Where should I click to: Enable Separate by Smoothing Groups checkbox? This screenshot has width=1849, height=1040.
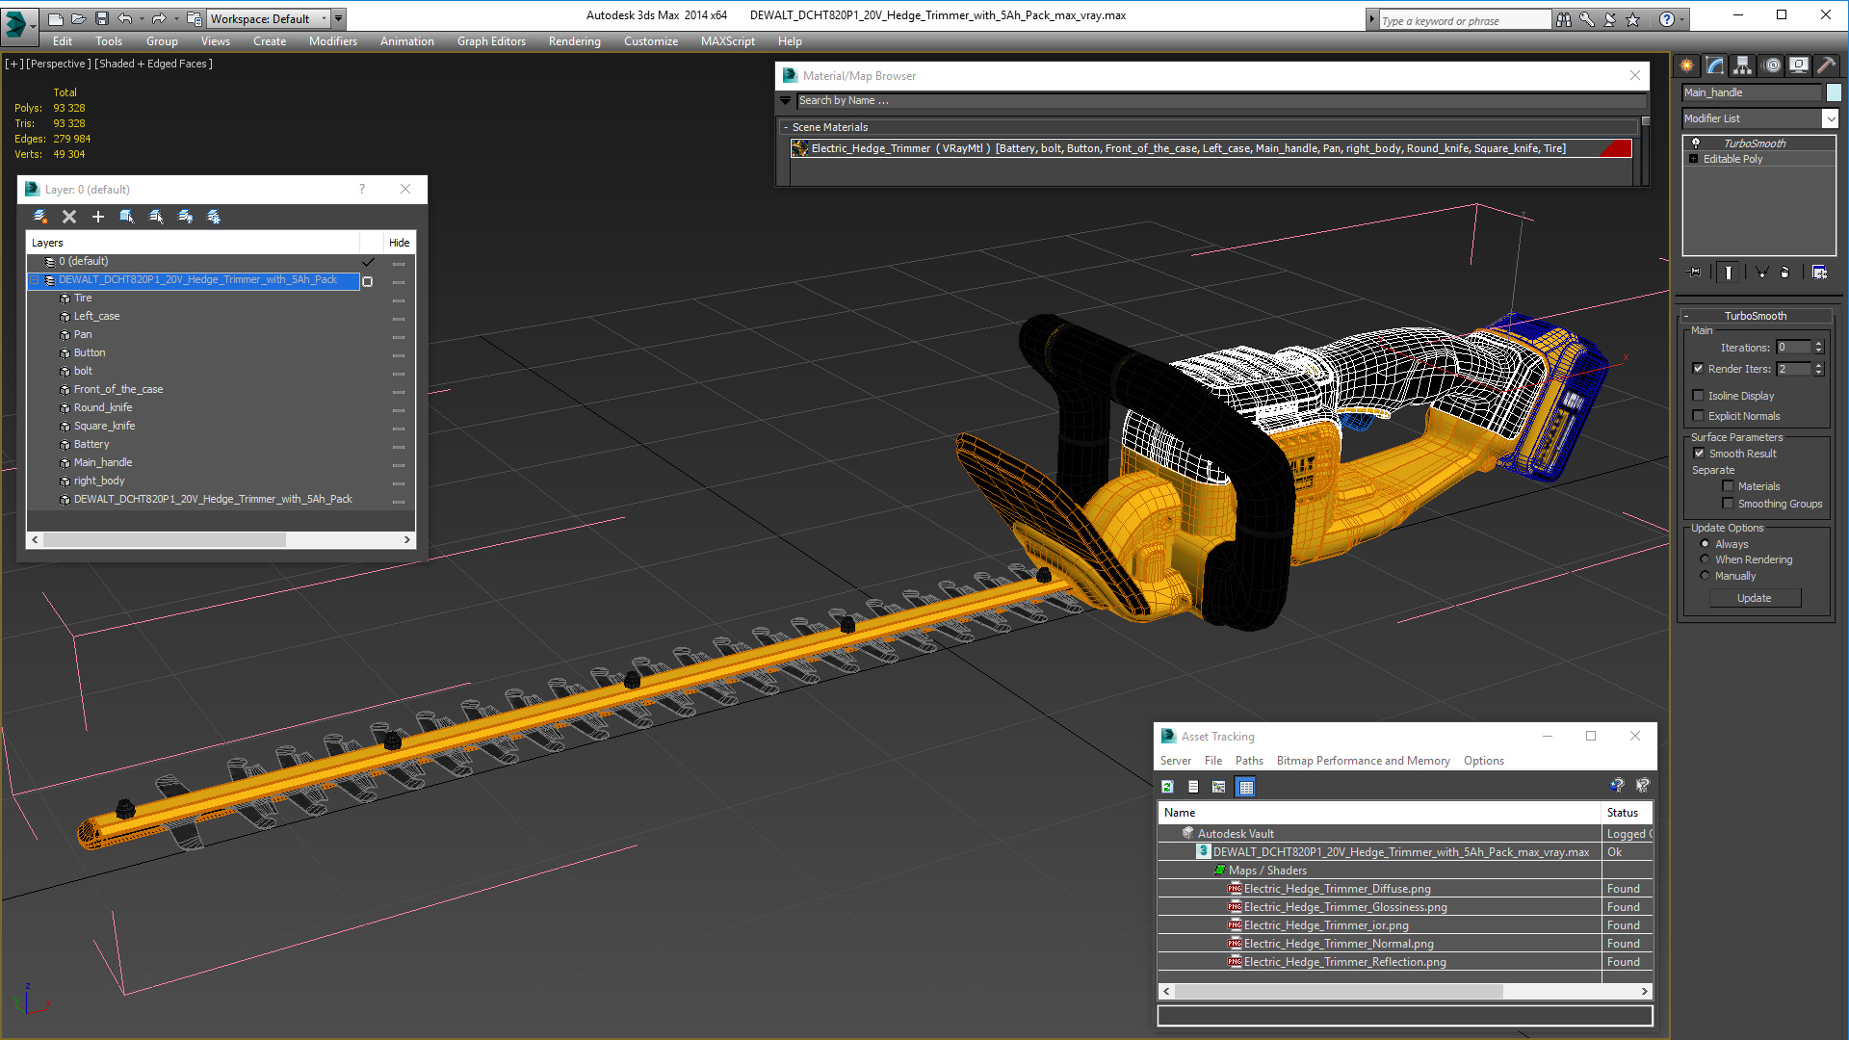(x=1729, y=504)
